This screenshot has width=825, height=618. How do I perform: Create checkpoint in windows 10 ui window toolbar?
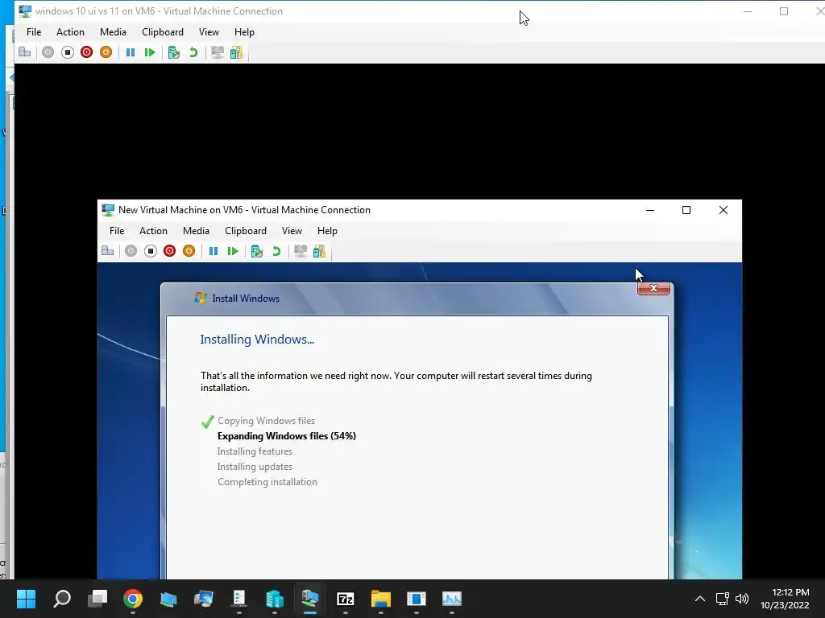point(174,52)
